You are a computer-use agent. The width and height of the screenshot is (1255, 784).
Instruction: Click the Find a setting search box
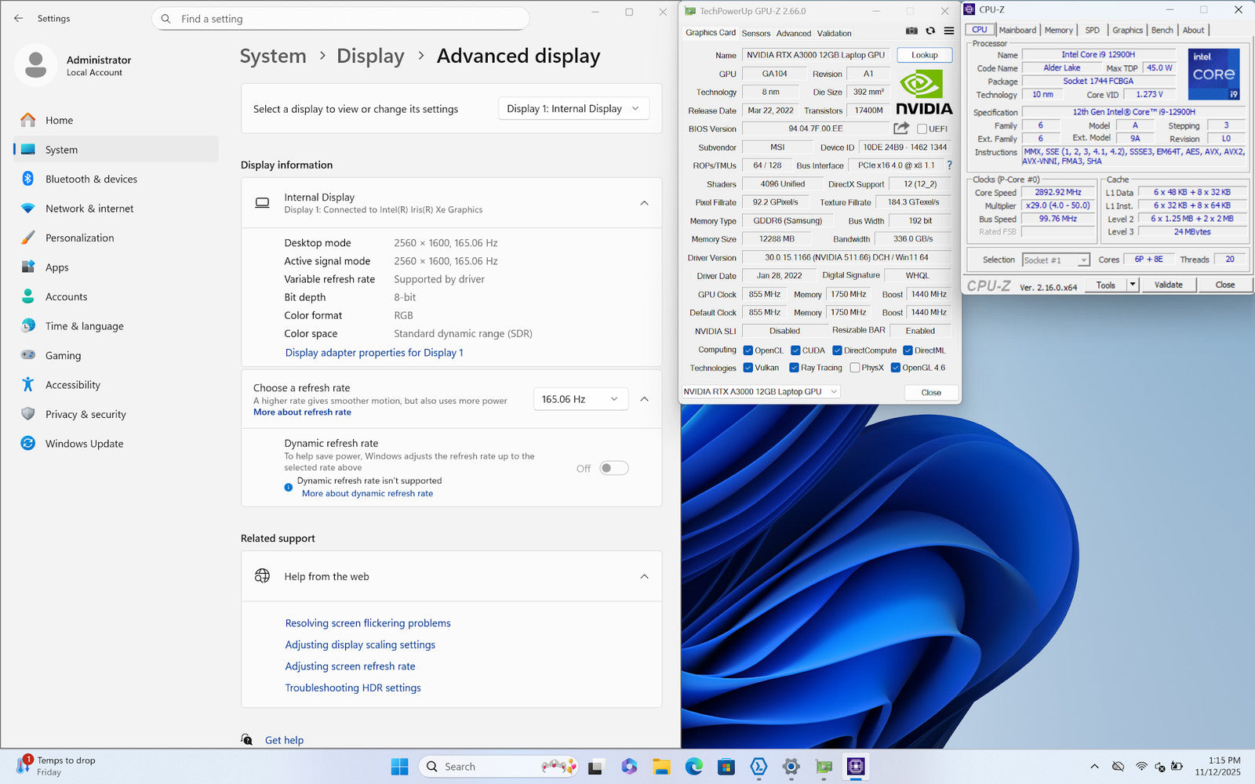pyautogui.click(x=340, y=19)
